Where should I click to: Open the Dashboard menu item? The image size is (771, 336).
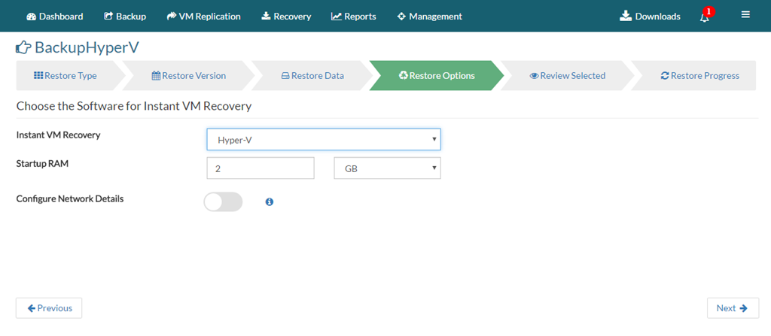click(54, 17)
